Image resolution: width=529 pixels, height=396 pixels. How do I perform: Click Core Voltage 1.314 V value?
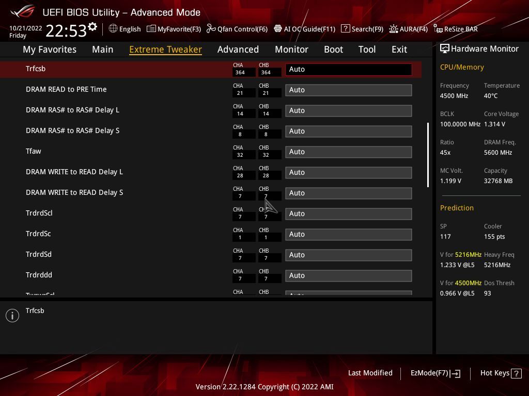pos(494,124)
